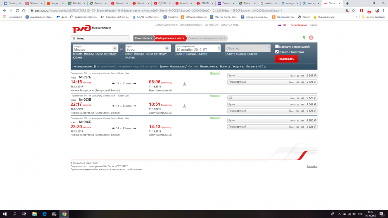This screenshot has width=388, height=218.
Task: Open Chrome from the Windows taskbar
Action: click(x=64, y=214)
